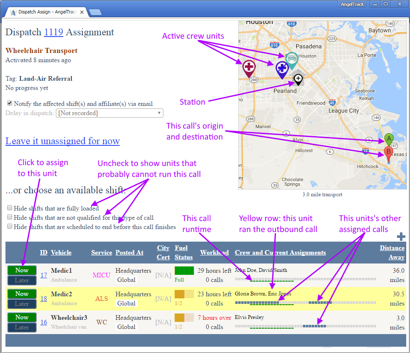Switch to the Dispatch Assign browser tab
This screenshot has width=410, height=353.
[46, 12]
